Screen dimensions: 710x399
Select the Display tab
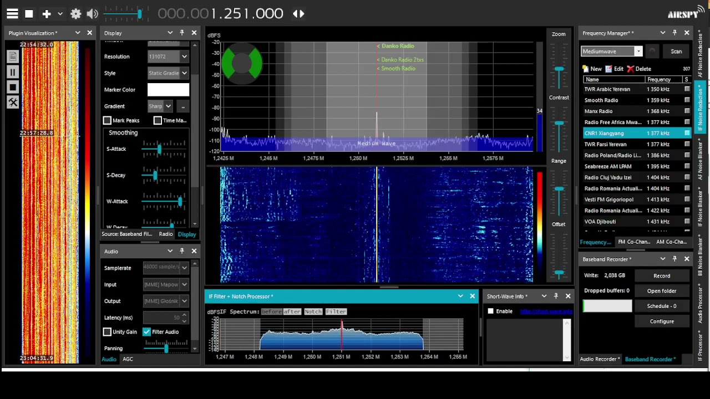187,234
